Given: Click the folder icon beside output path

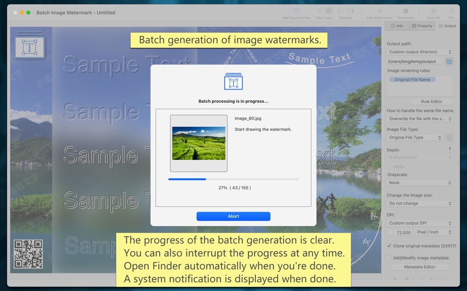Looking at the screenshot, I should (x=449, y=62).
